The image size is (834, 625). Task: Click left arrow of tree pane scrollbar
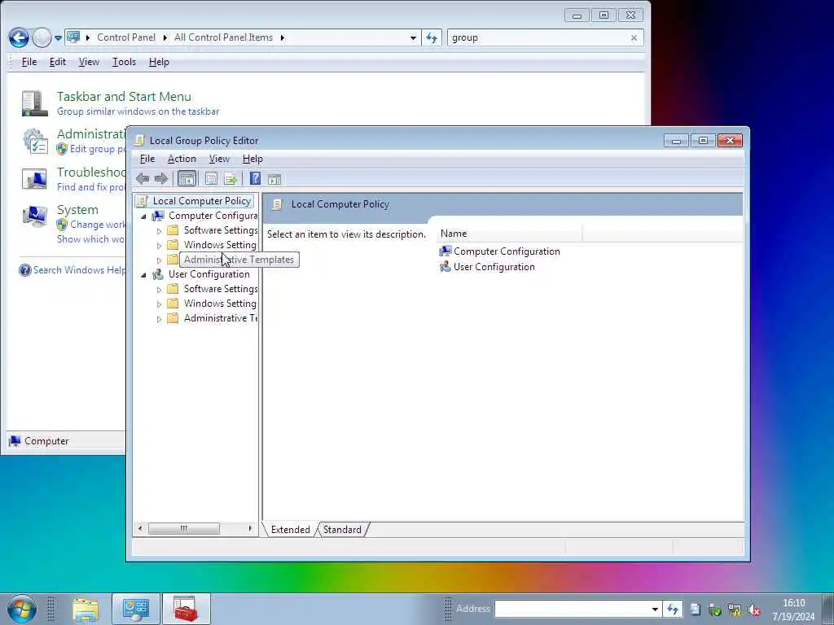point(140,528)
